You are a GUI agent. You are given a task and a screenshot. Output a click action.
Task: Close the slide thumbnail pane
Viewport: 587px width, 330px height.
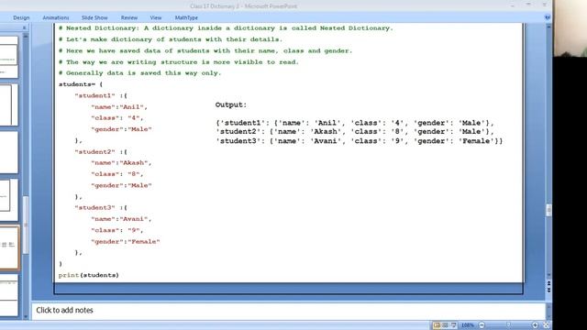[25, 27]
